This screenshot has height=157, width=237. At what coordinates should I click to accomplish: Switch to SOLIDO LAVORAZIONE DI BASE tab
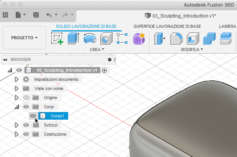[x=86, y=26]
